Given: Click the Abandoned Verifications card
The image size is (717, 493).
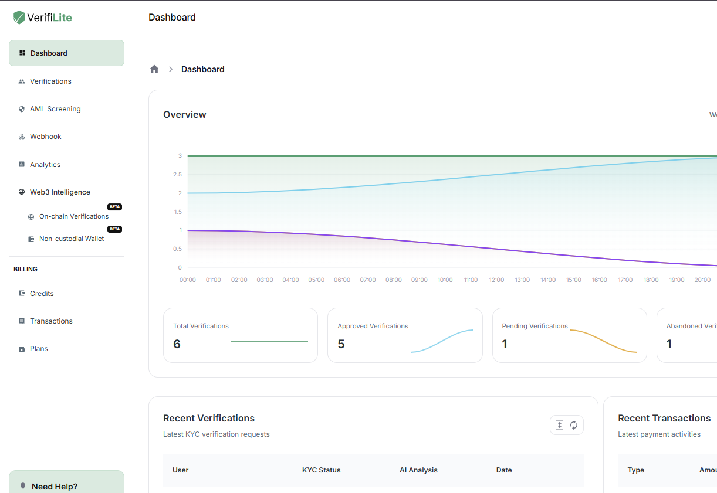Looking at the screenshot, I should 687,335.
